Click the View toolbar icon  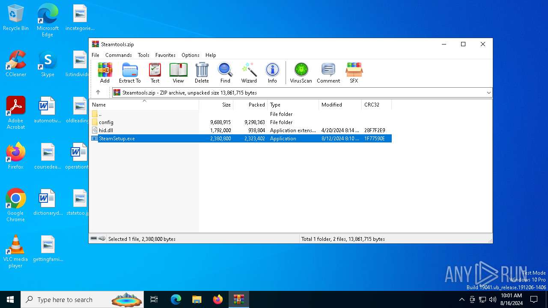pos(178,73)
